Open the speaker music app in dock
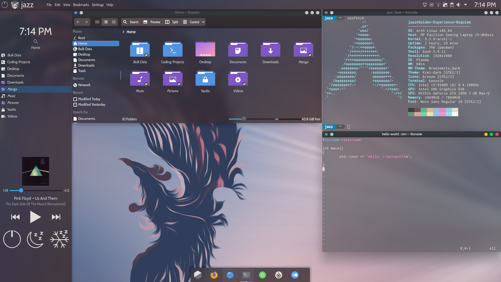Image resolution: width=501 pixels, height=282 pixels. click(279, 275)
